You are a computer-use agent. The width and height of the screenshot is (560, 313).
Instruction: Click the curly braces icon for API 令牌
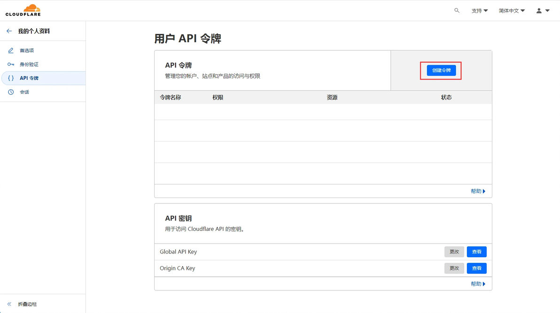11,78
